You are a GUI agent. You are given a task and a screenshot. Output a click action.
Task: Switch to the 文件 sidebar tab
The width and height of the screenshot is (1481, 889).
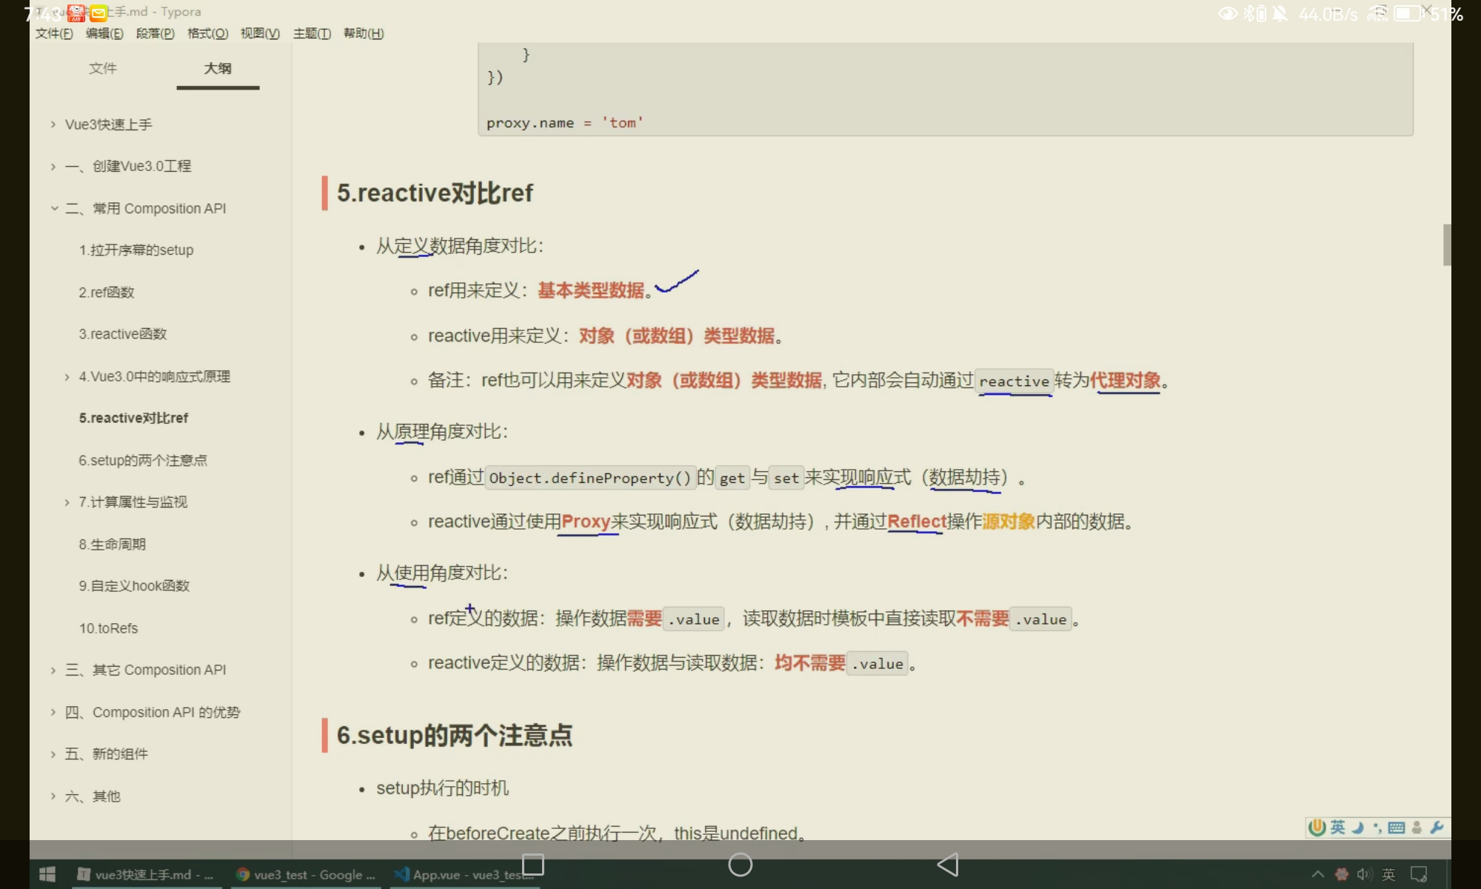coord(103,68)
